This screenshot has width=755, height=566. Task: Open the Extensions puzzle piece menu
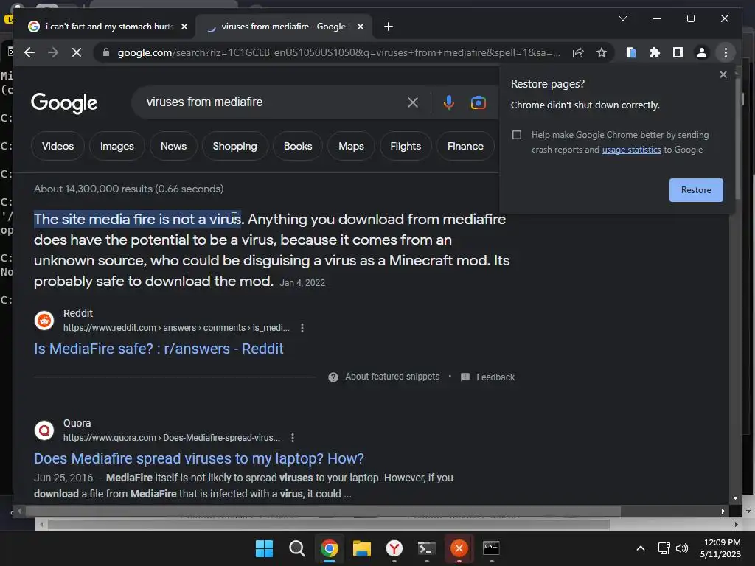(655, 52)
